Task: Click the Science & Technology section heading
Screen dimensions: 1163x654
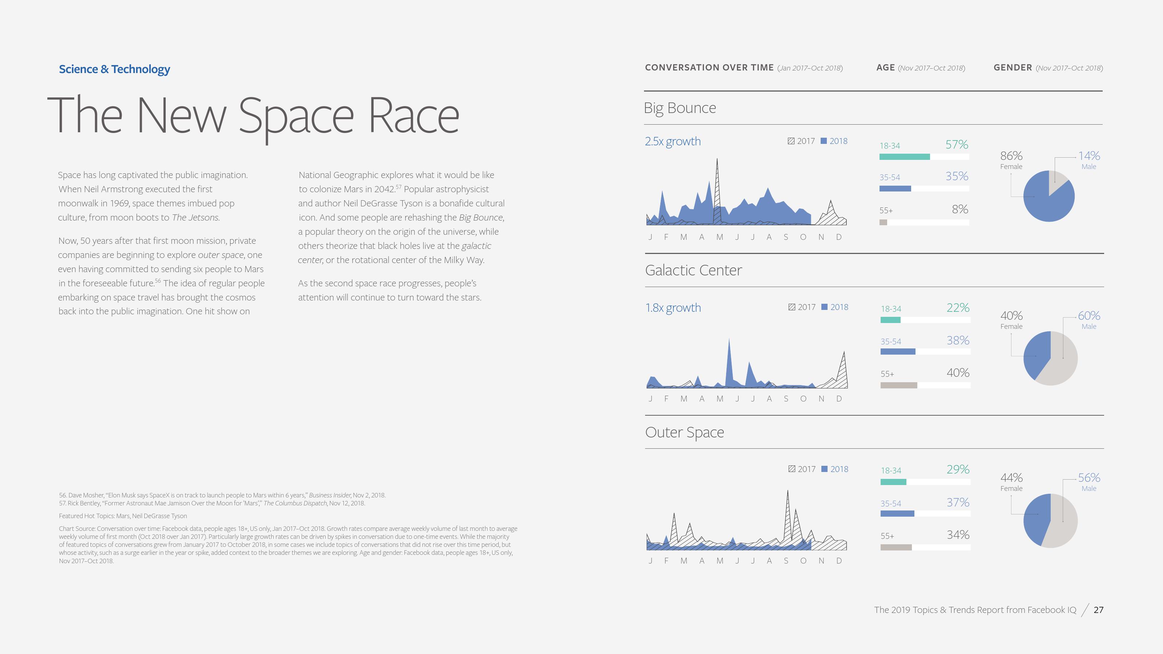Action: pos(114,69)
